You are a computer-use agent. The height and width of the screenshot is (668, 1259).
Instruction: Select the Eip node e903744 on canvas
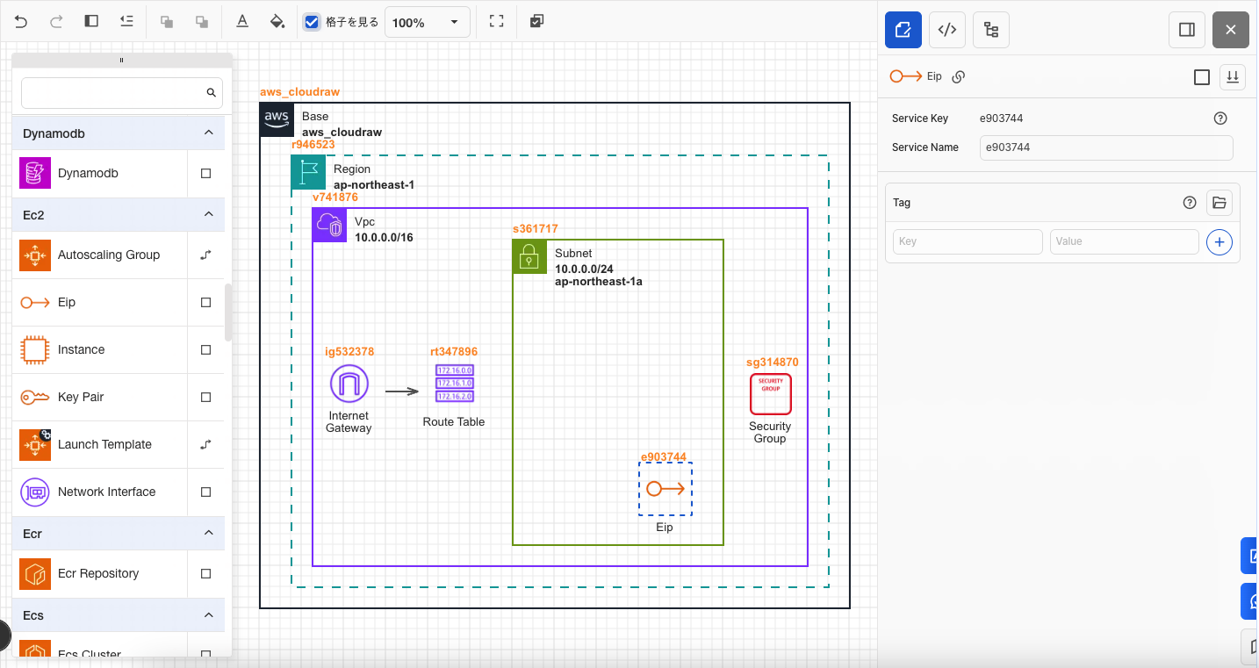[x=665, y=490]
